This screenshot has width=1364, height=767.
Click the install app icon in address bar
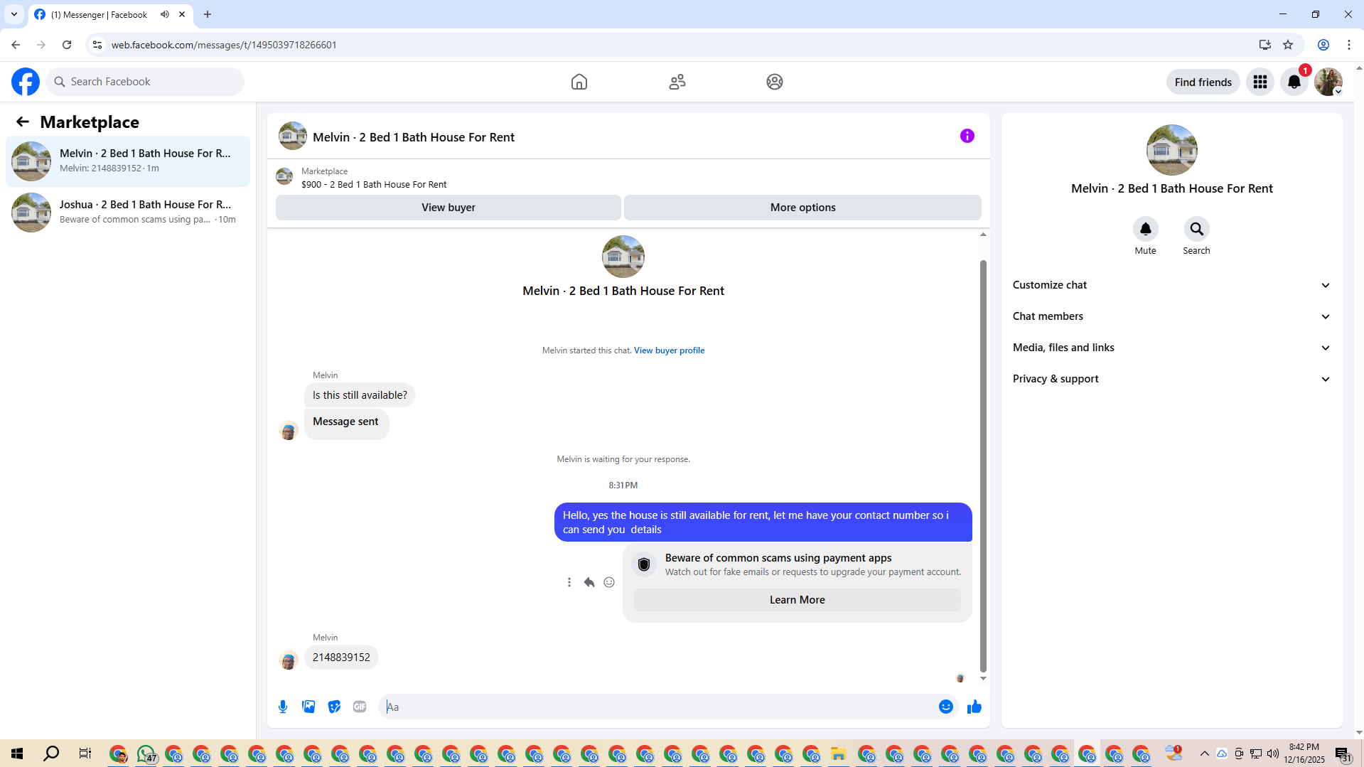tap(1265, 45)
